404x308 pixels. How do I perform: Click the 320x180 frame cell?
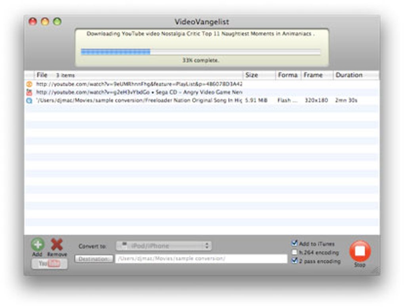(316, 100)
